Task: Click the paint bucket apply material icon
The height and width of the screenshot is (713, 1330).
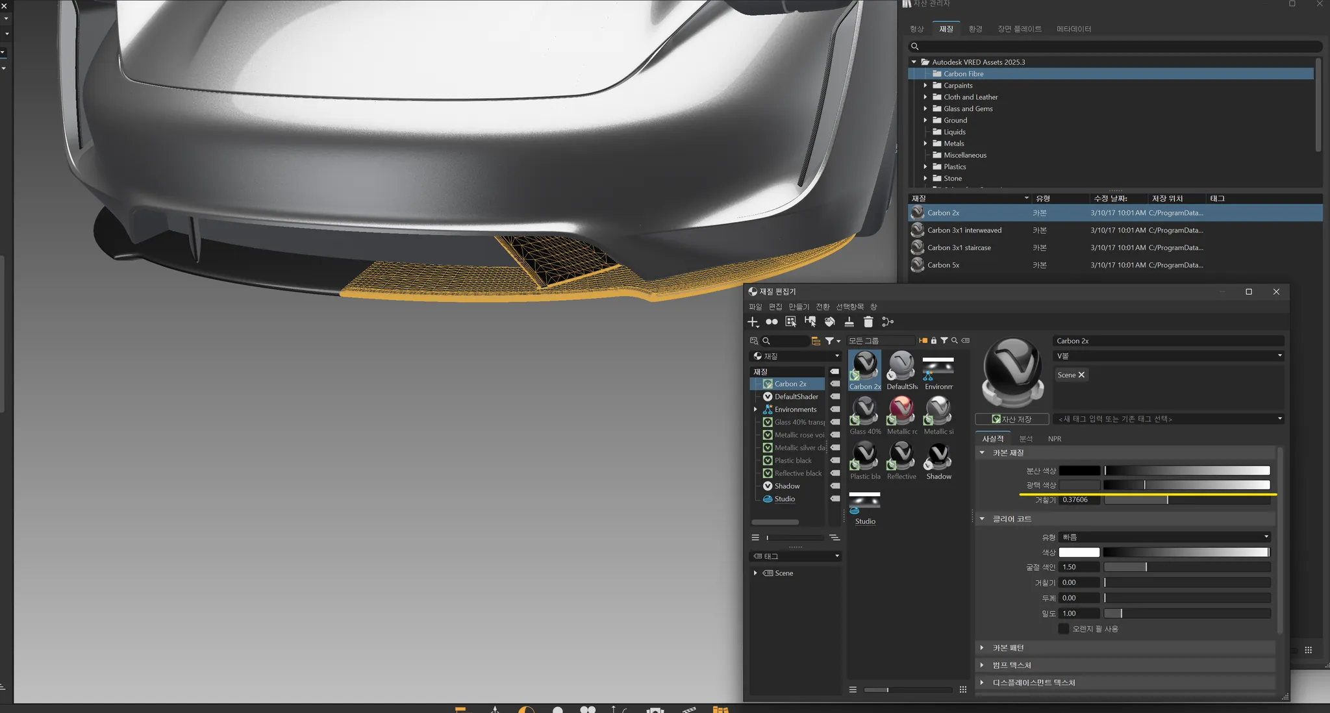Action: (829, 322)
